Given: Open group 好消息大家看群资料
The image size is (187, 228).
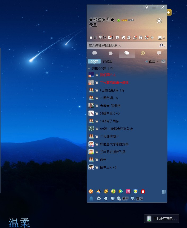Looking at the screenshot, I should pos(127,144).
